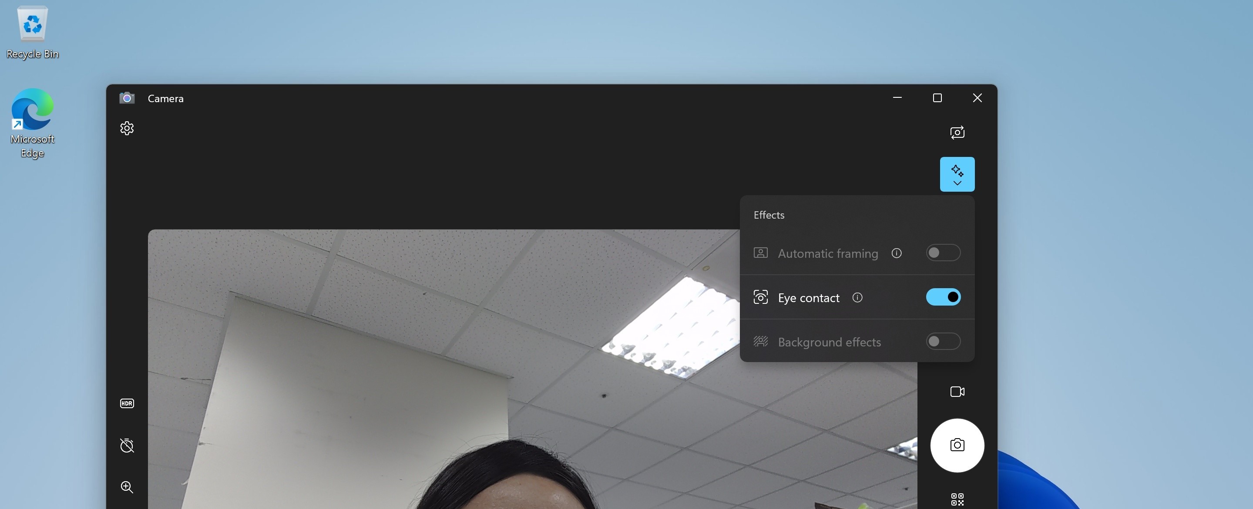Click the Background effects row
This screenshot has width=1253, height=509.
point(830,342)
